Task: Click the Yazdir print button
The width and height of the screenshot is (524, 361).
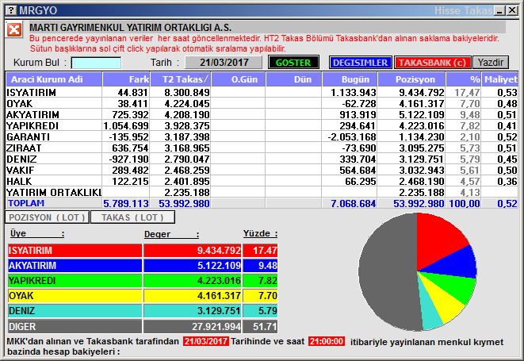Action: coord(490,63)
